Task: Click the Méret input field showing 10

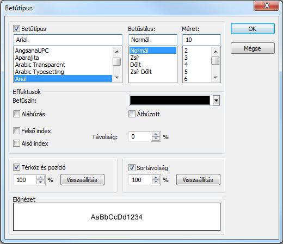Action: pyautogui.click(x=201, y=40)
